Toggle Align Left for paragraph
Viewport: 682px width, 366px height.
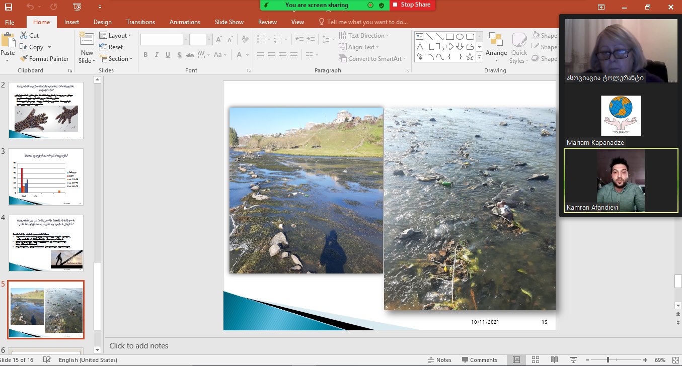click(x=260, y=55)
